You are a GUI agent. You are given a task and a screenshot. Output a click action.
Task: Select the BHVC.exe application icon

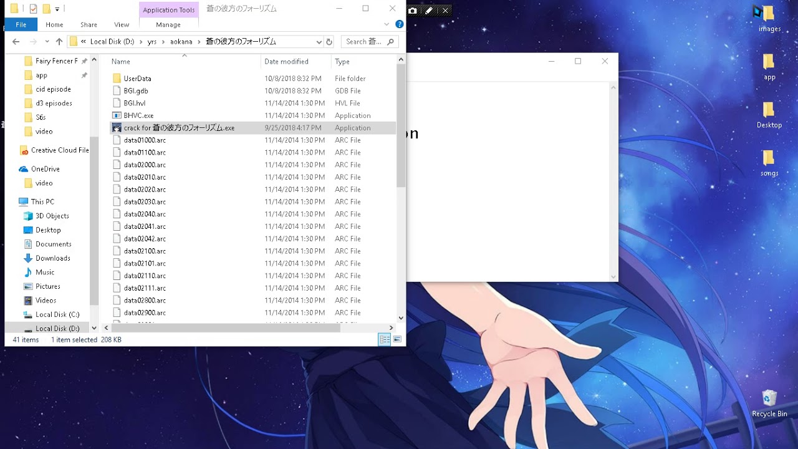117,115
